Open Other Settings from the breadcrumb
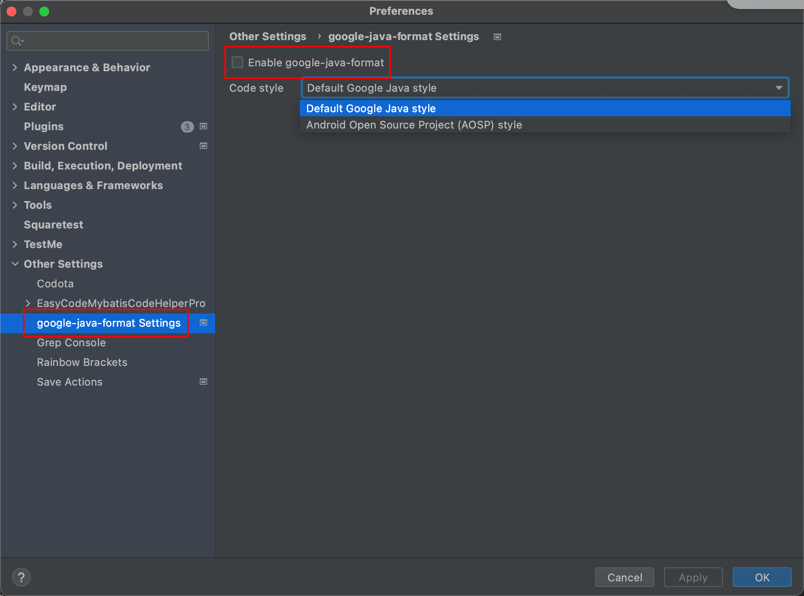The width and height of the screenshot is (804, 596). pyautogui.click(x=268, y=36)
